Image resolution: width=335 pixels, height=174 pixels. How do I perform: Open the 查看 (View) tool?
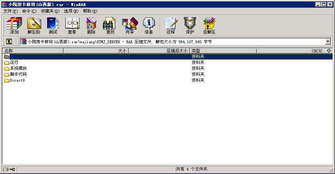click(x=72, y=25)
